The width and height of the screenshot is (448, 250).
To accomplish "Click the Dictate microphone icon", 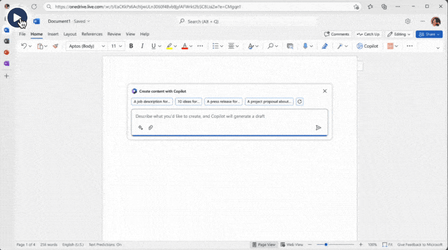I will click(305, 46).
